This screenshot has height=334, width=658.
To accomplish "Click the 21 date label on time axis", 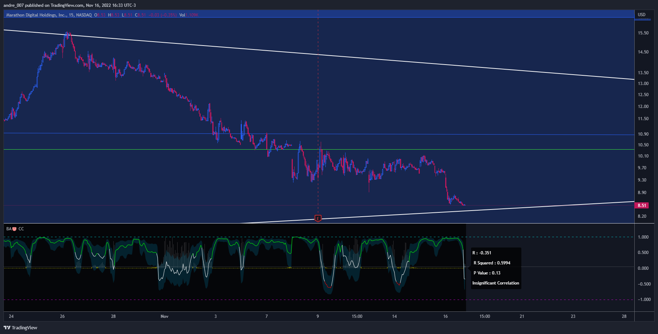I will [522, 316].
